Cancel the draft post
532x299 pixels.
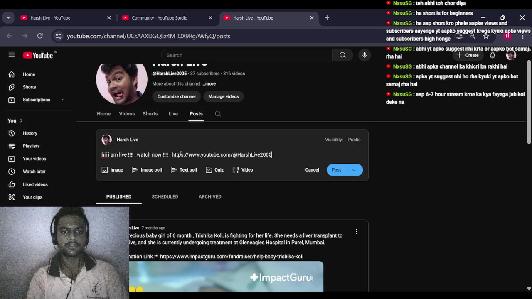(312, 170)
